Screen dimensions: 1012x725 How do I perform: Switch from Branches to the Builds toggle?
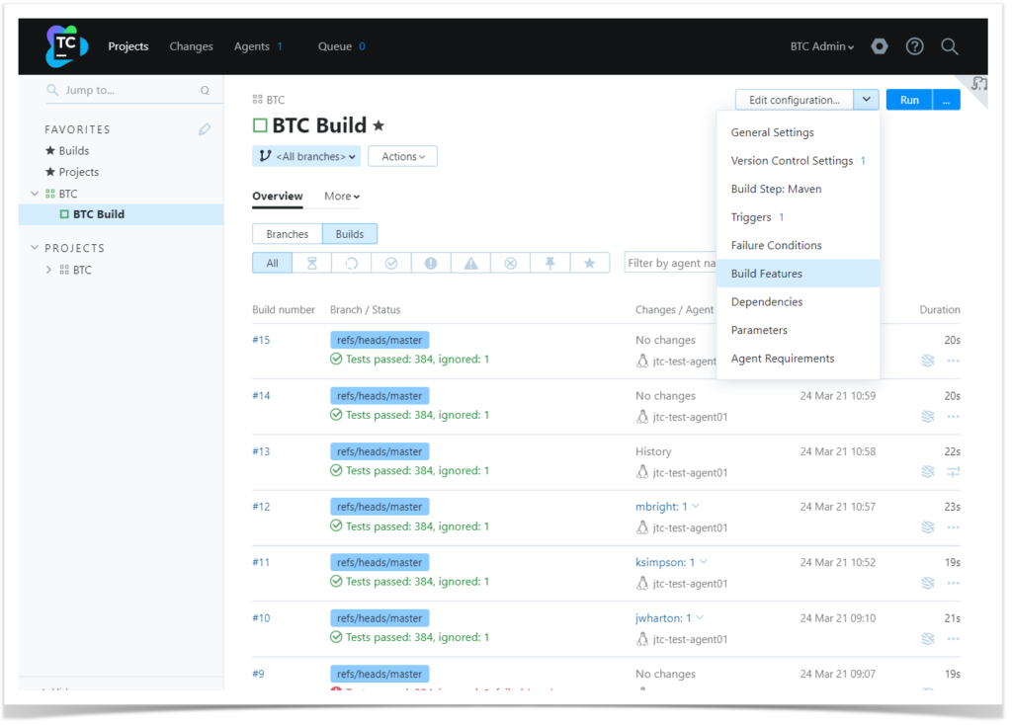[x=349, y=234]
